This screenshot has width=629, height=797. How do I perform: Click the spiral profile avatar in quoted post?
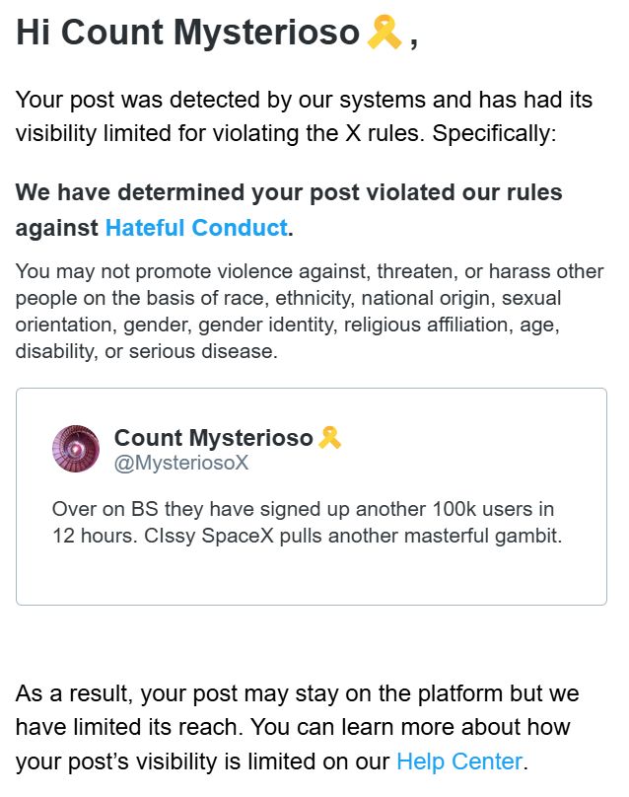pos(76,449)
